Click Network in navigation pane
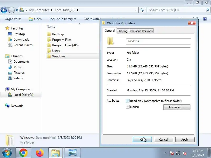The image size is (211, 158). click(x=17, y=106)
